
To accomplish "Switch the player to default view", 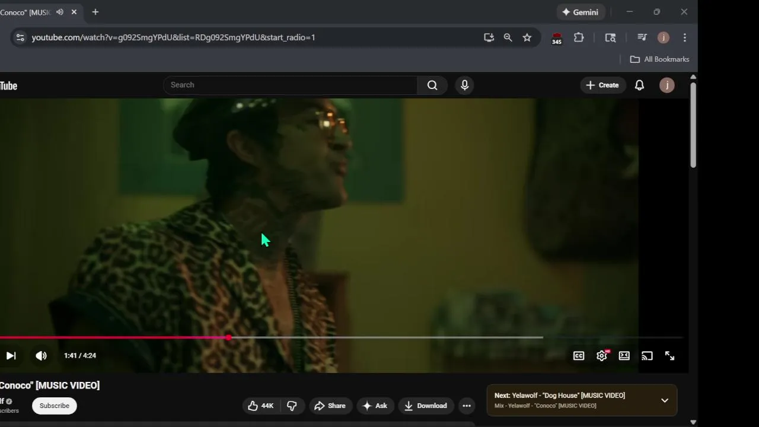I will (624, 356).
